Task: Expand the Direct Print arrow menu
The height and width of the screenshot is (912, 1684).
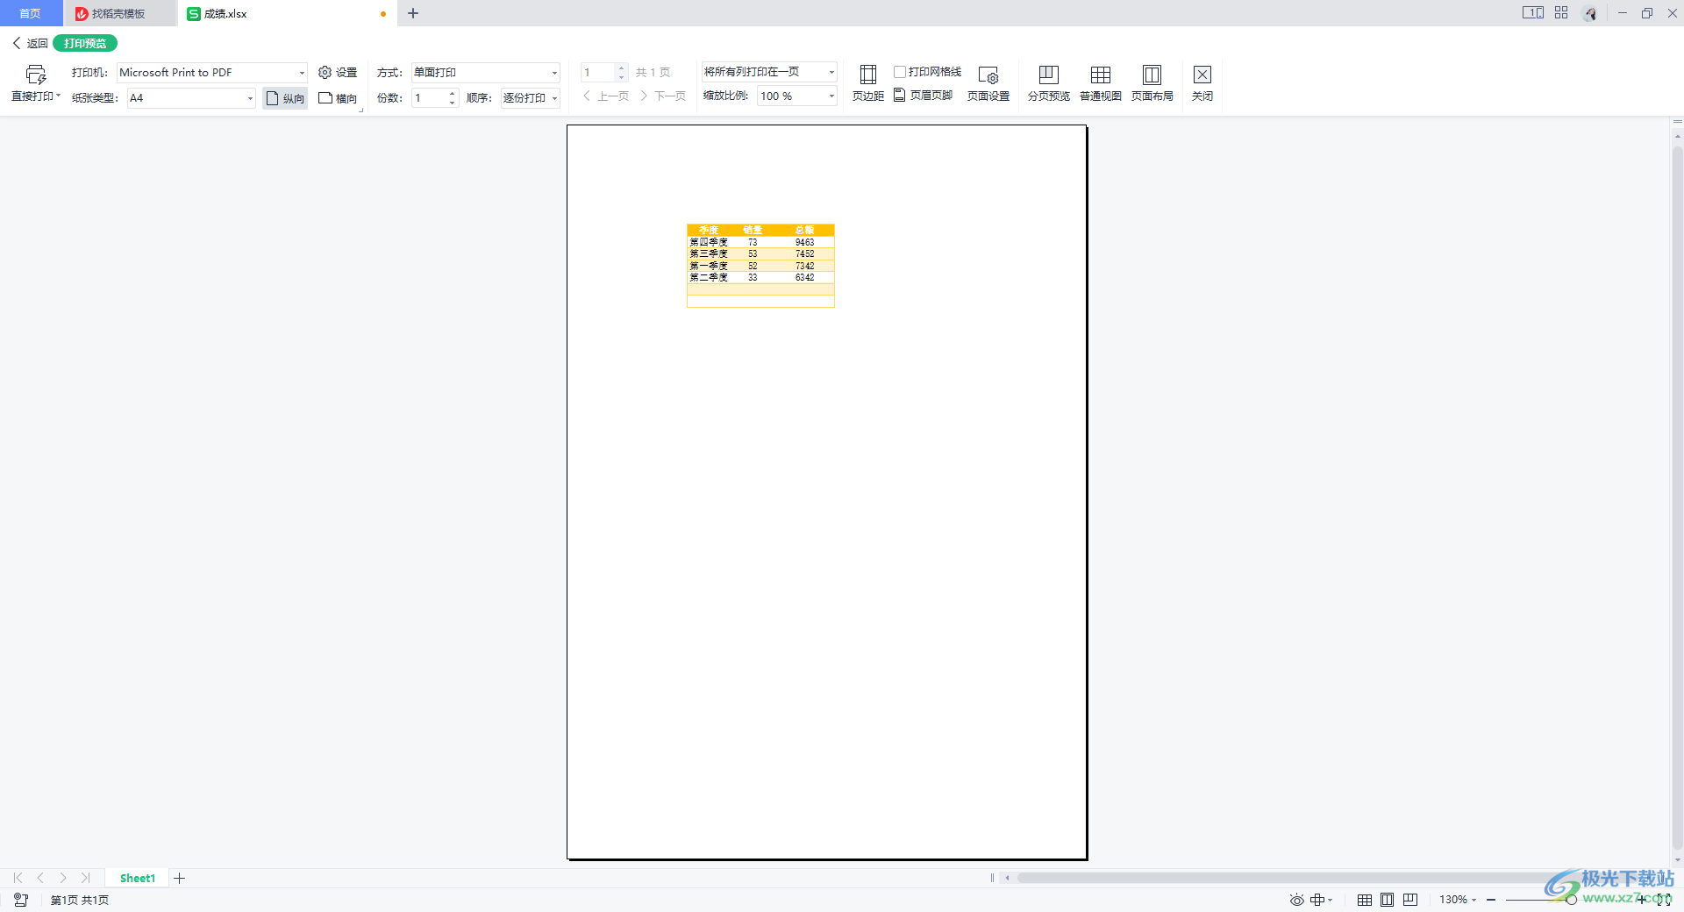Action: (58, 96)
